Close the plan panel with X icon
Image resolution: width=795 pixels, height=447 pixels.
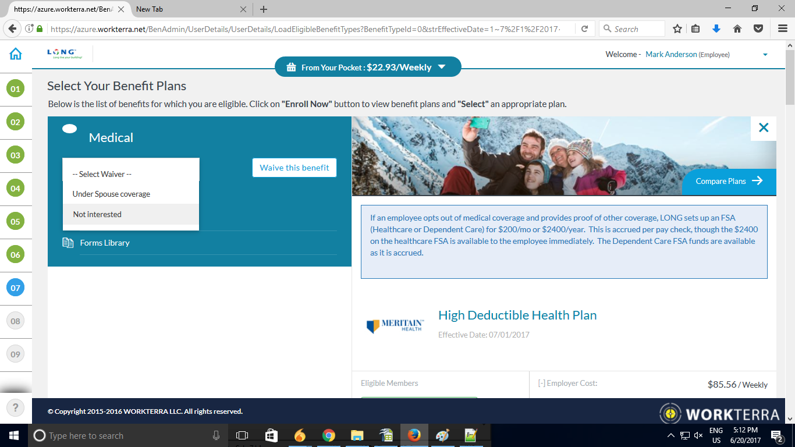click(x=764, y=128)
